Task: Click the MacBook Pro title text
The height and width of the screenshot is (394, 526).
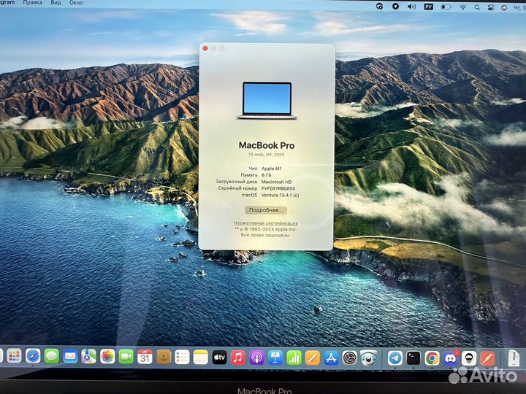Action: click(267, 145)
